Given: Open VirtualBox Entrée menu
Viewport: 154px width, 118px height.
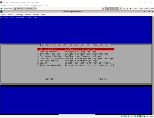Looking at the screenshot, I should tap(26, 6).
